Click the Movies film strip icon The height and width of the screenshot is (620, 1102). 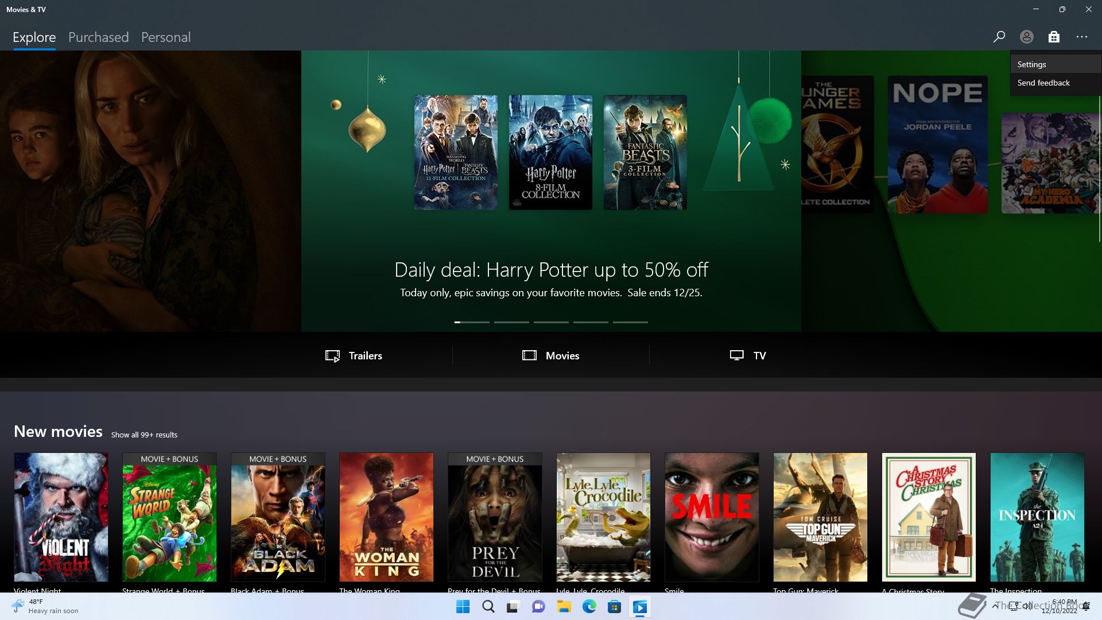click(529, 355)
